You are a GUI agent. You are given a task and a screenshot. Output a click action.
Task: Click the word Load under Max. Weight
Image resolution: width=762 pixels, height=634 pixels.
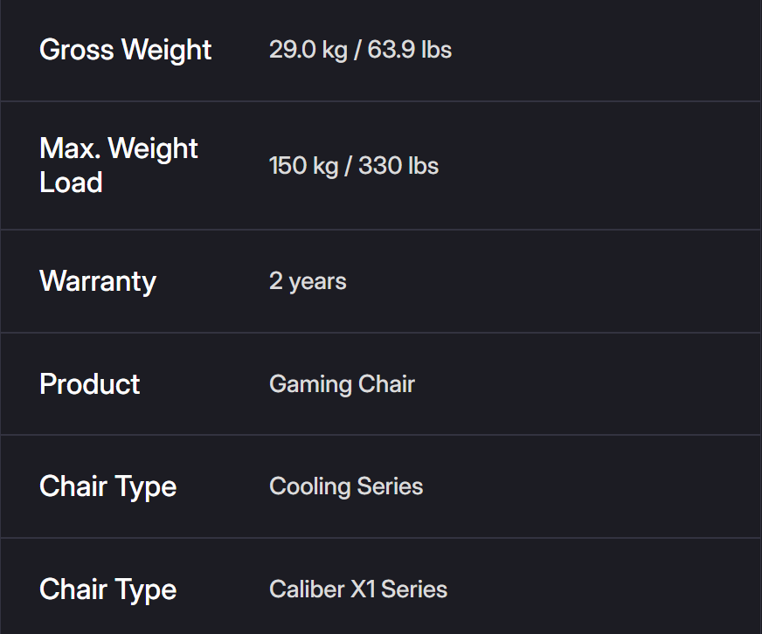(72, 183)
